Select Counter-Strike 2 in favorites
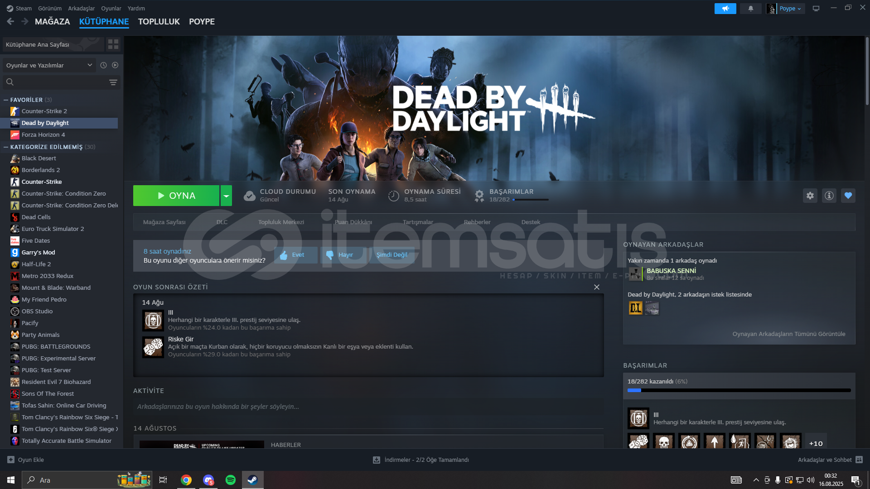870x489 pixels. pyautogui.click(x=59, y=111)
